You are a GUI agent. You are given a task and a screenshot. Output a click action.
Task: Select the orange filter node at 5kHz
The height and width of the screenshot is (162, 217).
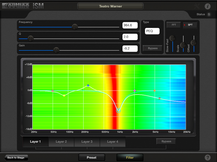click(155, 90)
